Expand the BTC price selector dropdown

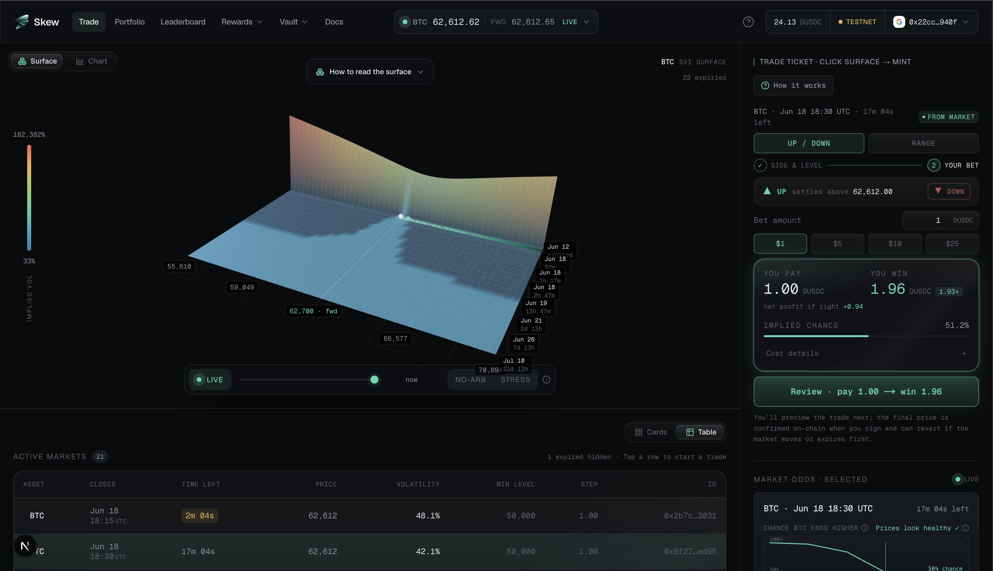click(496, 22)
